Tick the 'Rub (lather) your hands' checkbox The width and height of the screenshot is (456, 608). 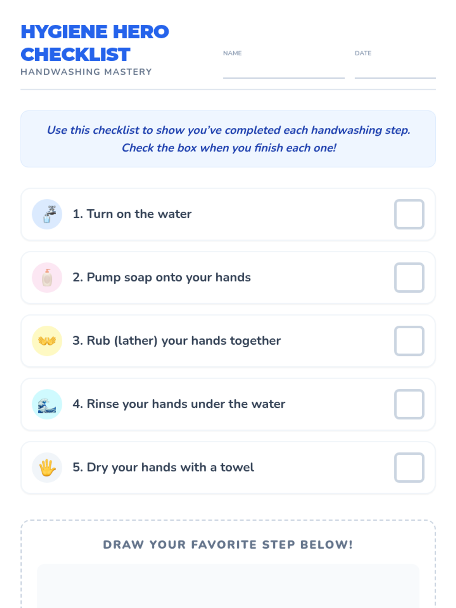(x=409, y=341)
